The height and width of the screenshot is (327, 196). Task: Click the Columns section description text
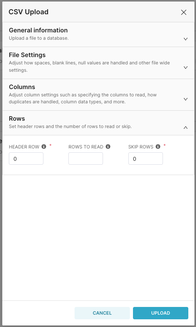click(x=83, y=98)
